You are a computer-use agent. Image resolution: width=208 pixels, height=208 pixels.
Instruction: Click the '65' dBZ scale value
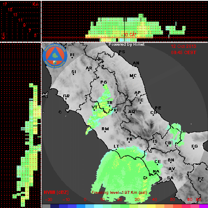pos(198,200)
